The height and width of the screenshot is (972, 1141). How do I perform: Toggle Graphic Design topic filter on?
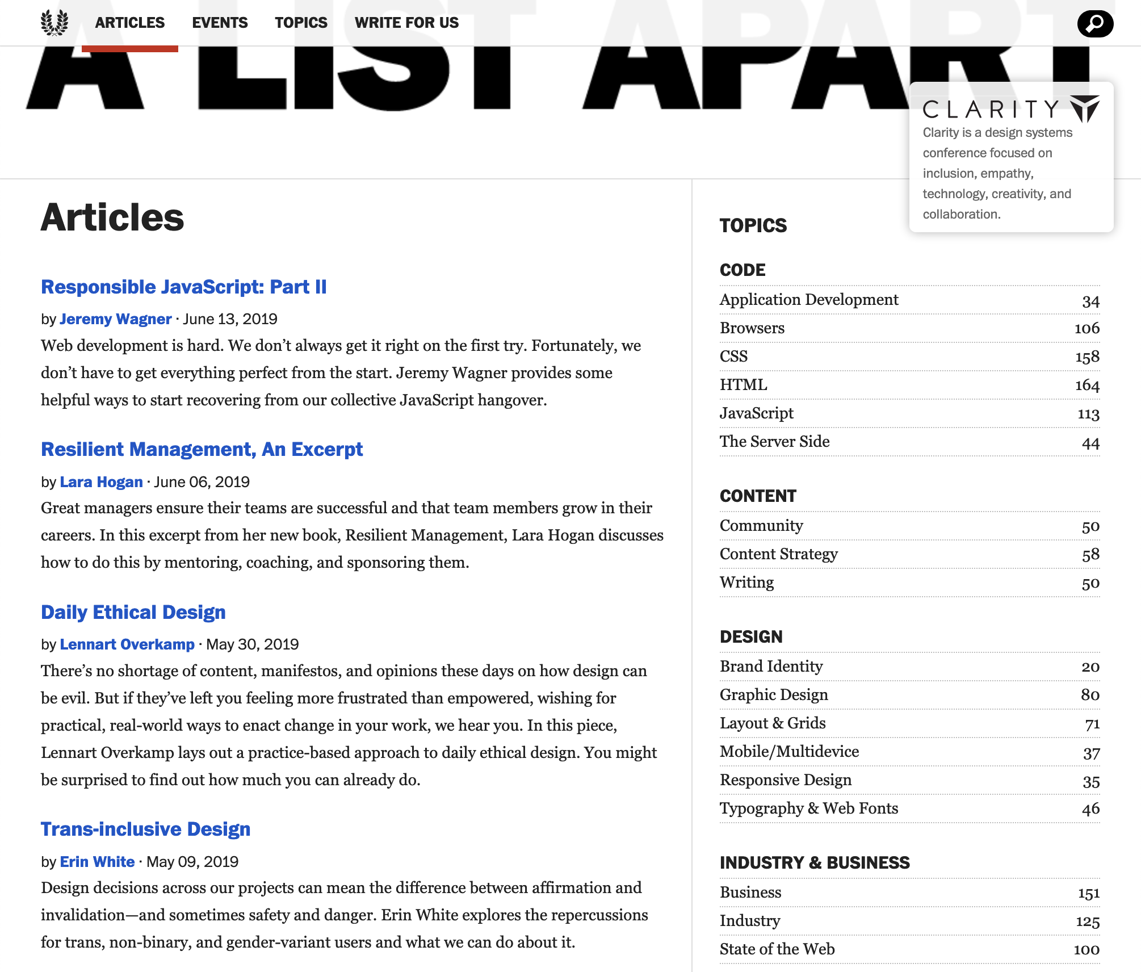(774, 694)
